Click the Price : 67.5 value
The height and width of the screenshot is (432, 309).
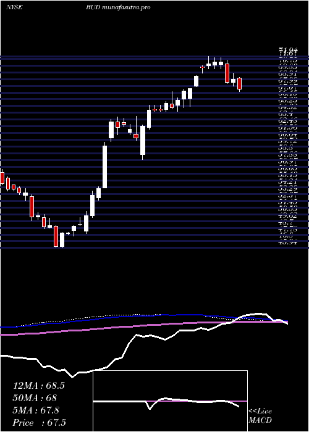[40, 423]
